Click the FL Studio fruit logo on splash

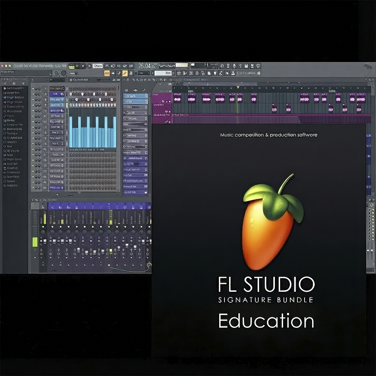point(271,223)
